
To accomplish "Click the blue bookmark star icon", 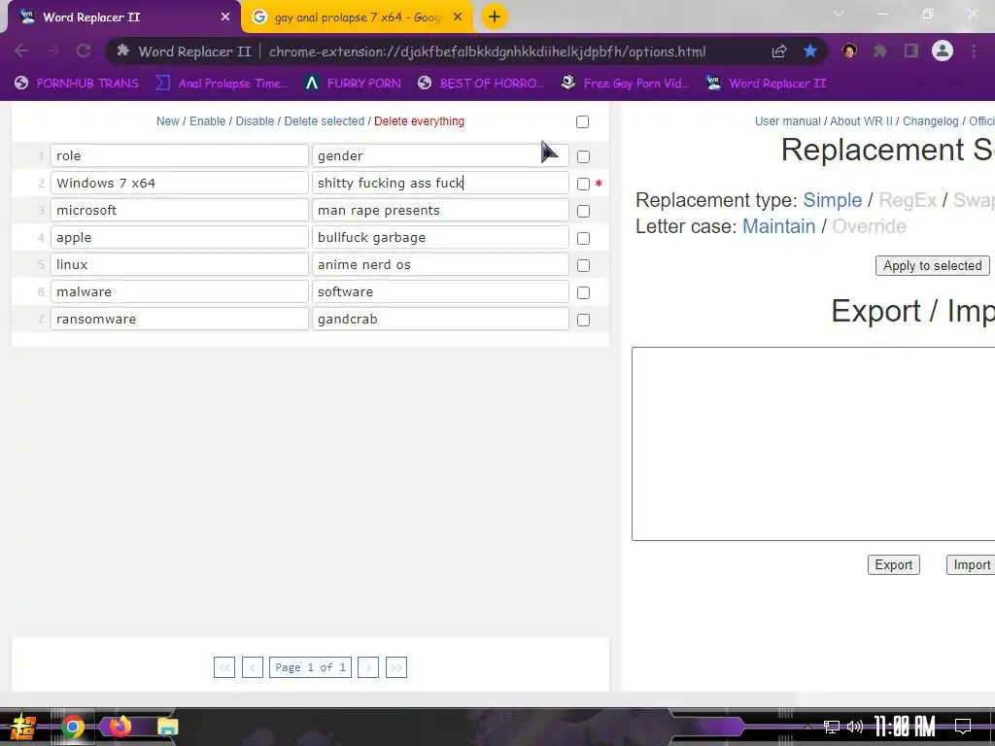I will point(810,51).
